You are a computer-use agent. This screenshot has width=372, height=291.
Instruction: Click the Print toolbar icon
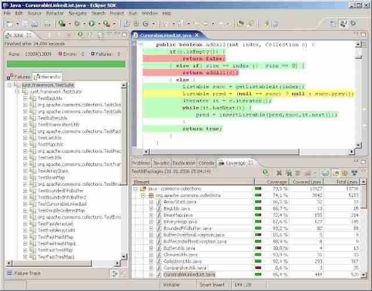(x=35, y=24)
